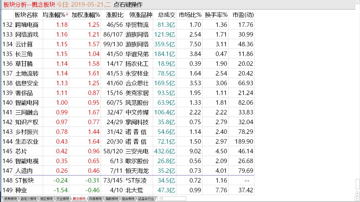Click leading stock 中文传媒
Viewport: 360px width, 202px height.
click(x=137, y=112)
